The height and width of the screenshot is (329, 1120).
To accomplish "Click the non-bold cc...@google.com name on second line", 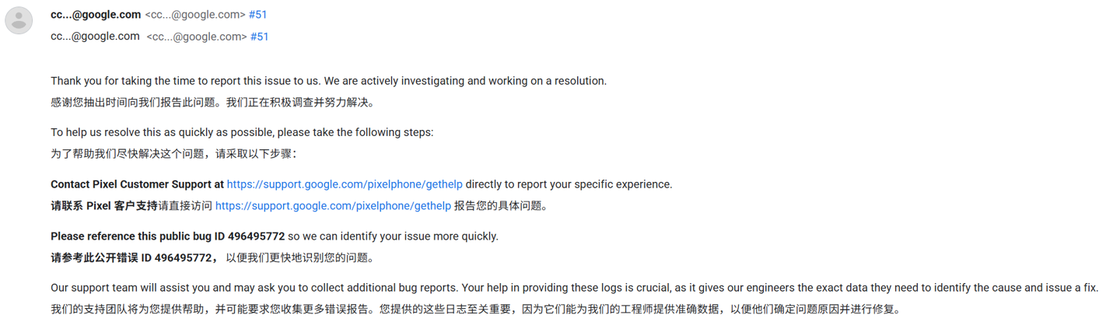I will (x=95, y=37).
